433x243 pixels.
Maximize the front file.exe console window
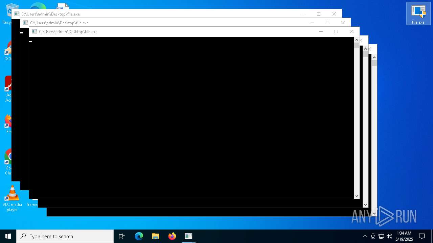click(x=336, y=31)
